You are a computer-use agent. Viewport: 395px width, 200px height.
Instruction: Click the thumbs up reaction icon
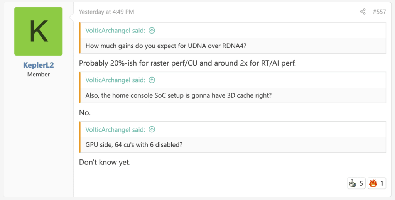point(352,183)
